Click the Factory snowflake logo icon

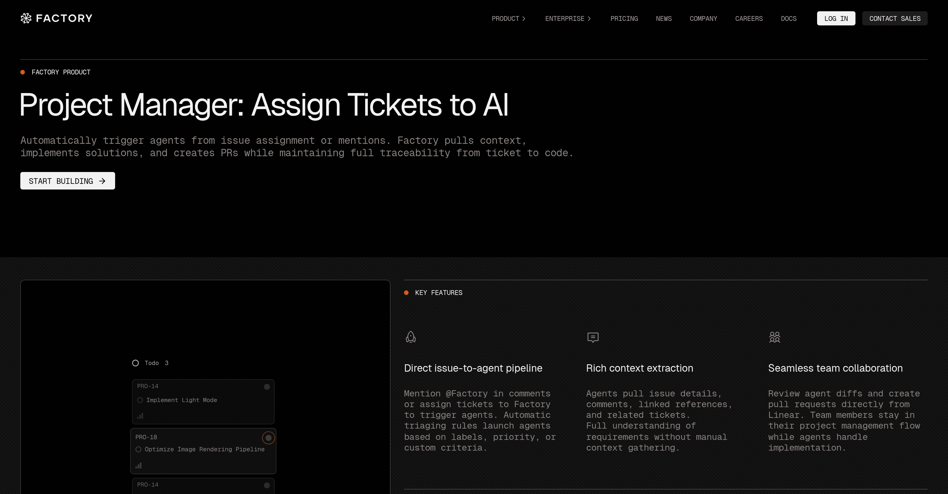point(26,18)
